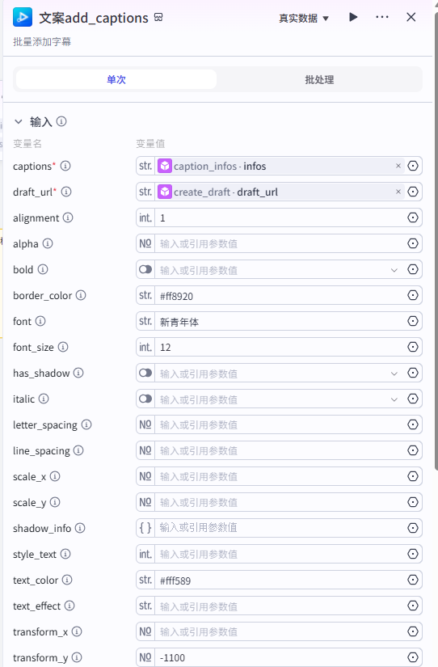This screenshot has height=667, width=438.
Task: Click the rename icon beside 文案add_captions title
Action: click(x=158, y=18)
